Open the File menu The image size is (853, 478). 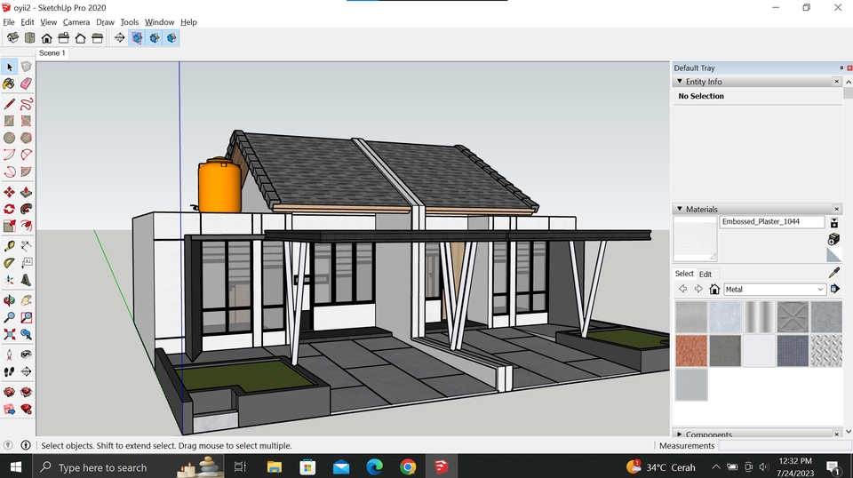(x=9, y=22)
